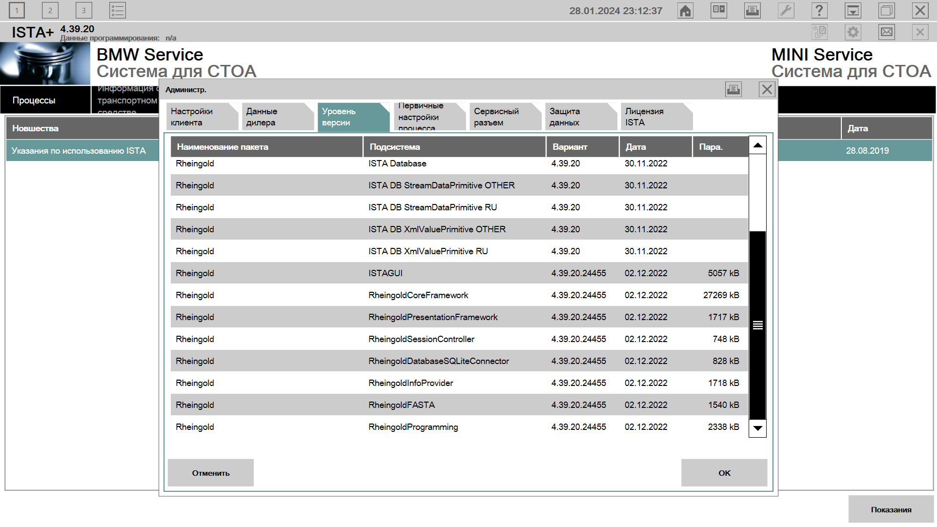This screenshot has height=527, width=937.
Task: Print the Administration dialog contents
Action: click(x=733, y=89)
